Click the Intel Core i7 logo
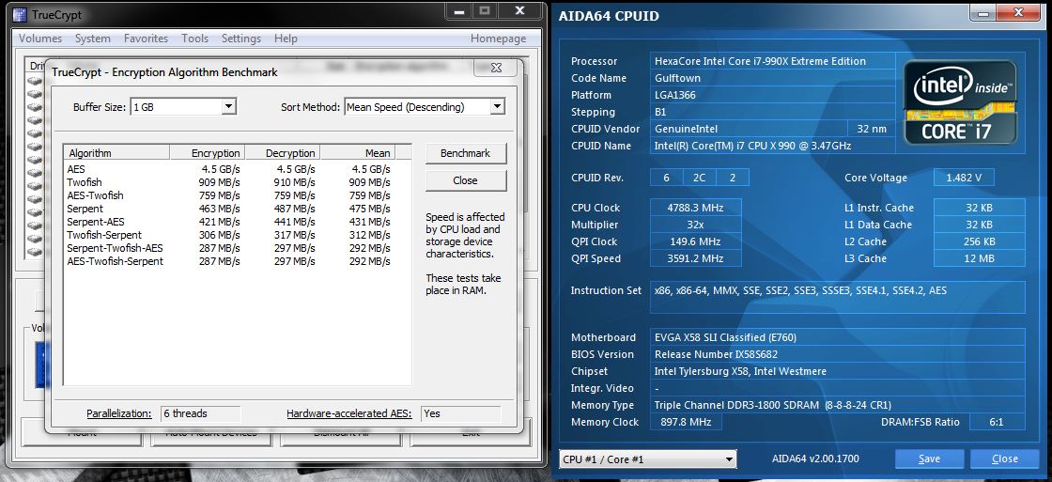 [960, 101]
